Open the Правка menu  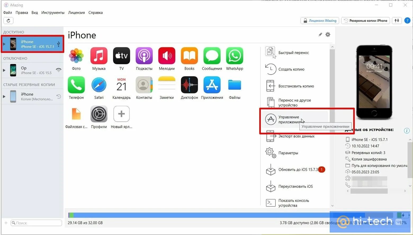point(22,13)
